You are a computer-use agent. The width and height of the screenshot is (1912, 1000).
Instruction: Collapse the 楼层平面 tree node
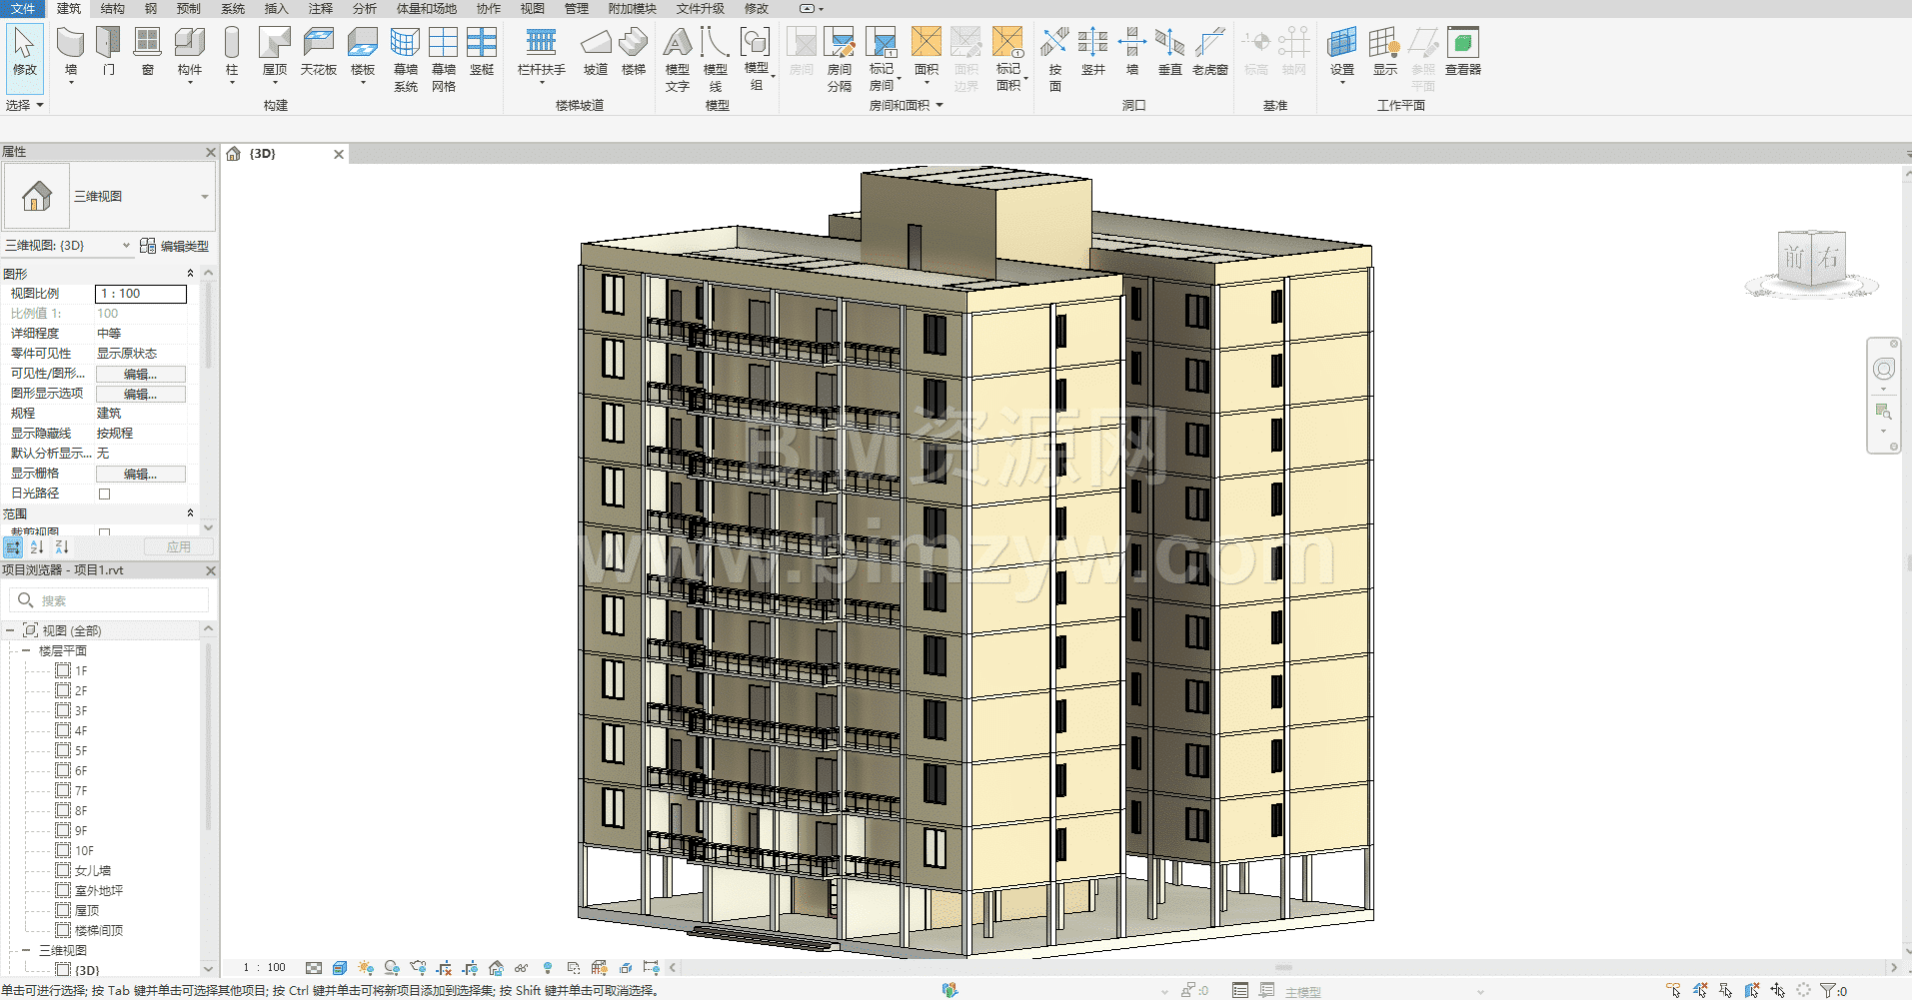[x=26, y=650]
